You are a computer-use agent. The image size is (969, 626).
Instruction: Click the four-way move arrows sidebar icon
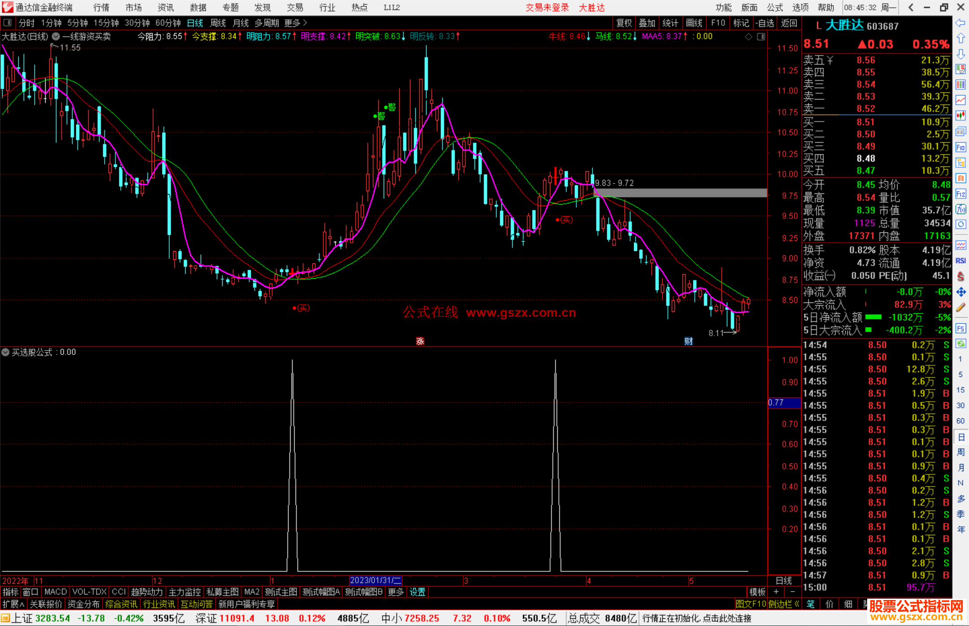(x=960, y=292)
